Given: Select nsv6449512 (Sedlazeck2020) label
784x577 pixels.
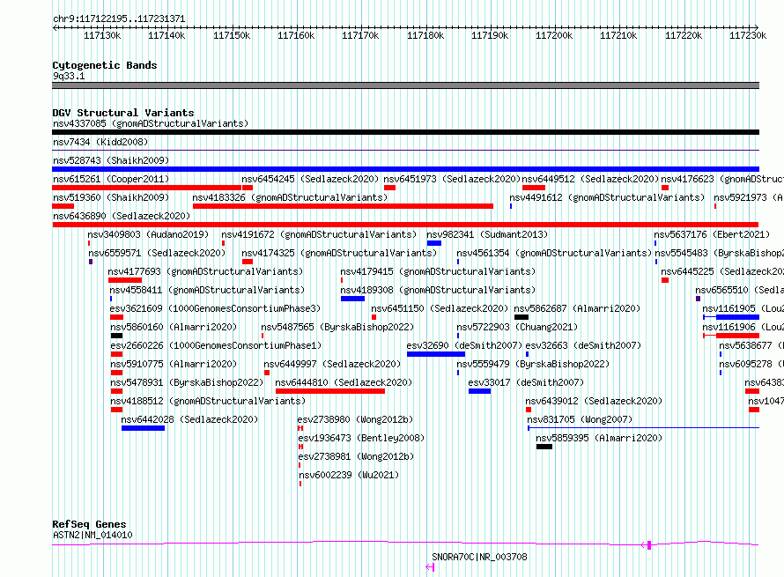Looking at the screenshot, I should 590,179.
